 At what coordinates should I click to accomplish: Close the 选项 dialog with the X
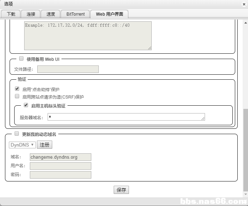pos(244,4)
